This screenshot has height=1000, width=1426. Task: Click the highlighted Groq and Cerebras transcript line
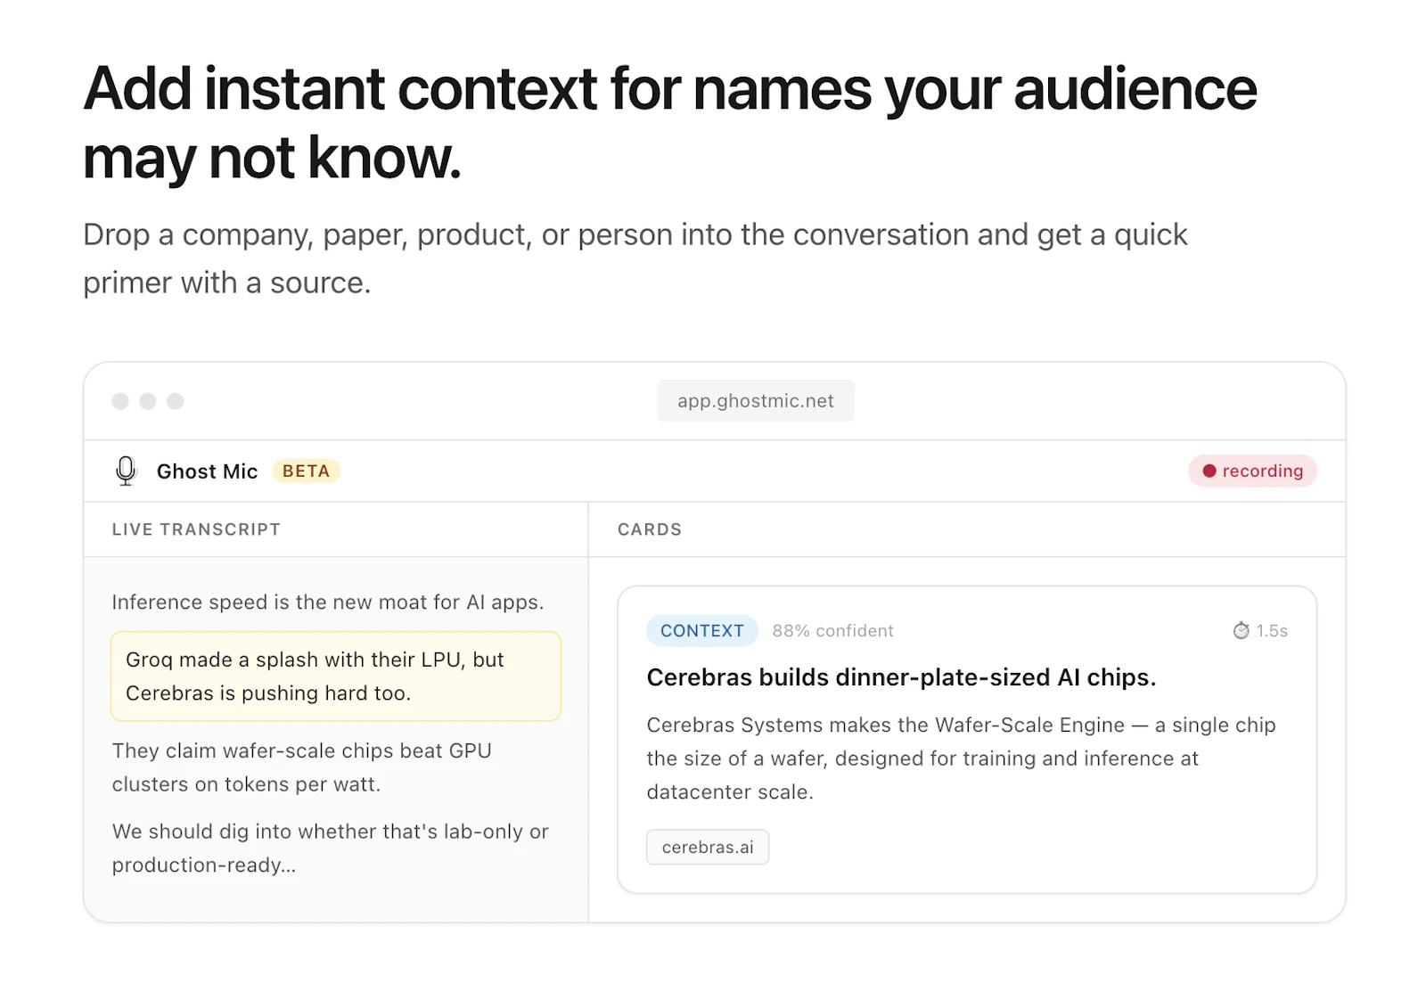pos(336,676)
